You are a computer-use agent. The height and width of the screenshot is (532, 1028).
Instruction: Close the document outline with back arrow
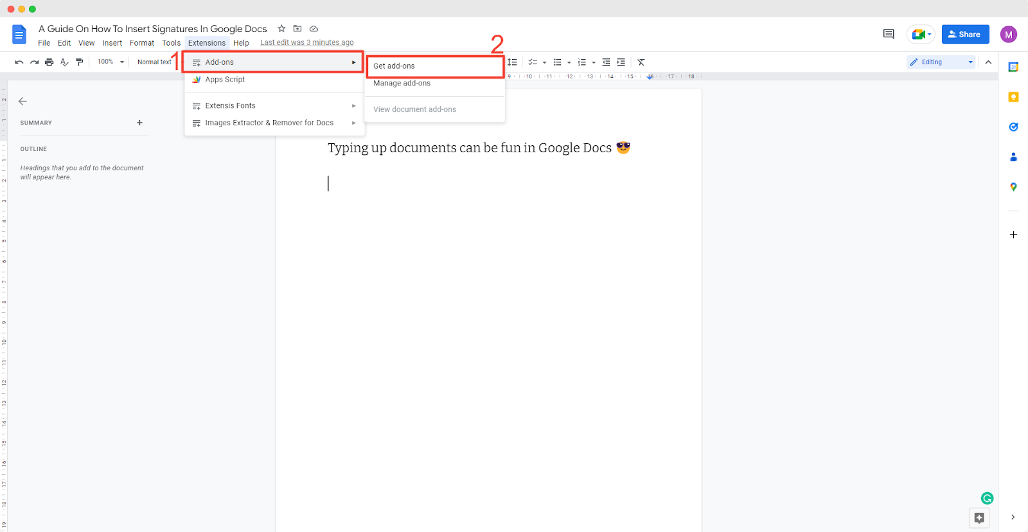pyautogui.click(x=22, y=101)
